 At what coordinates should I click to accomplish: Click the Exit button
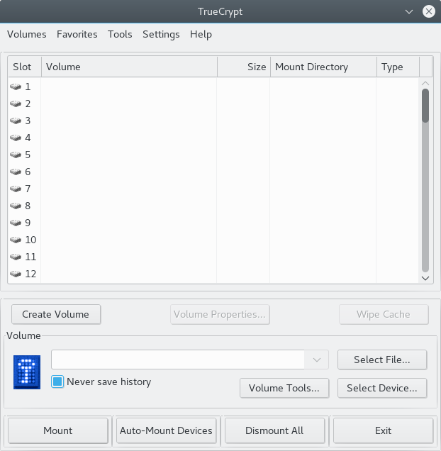coord(383,430)
